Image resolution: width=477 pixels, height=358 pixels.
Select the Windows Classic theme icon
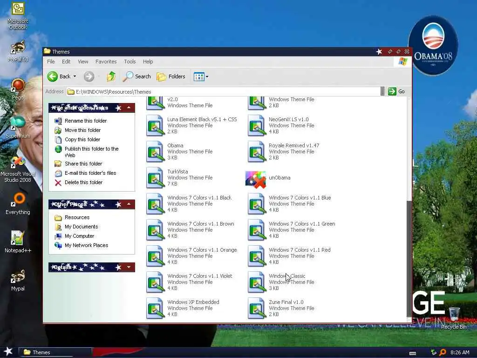257,282
